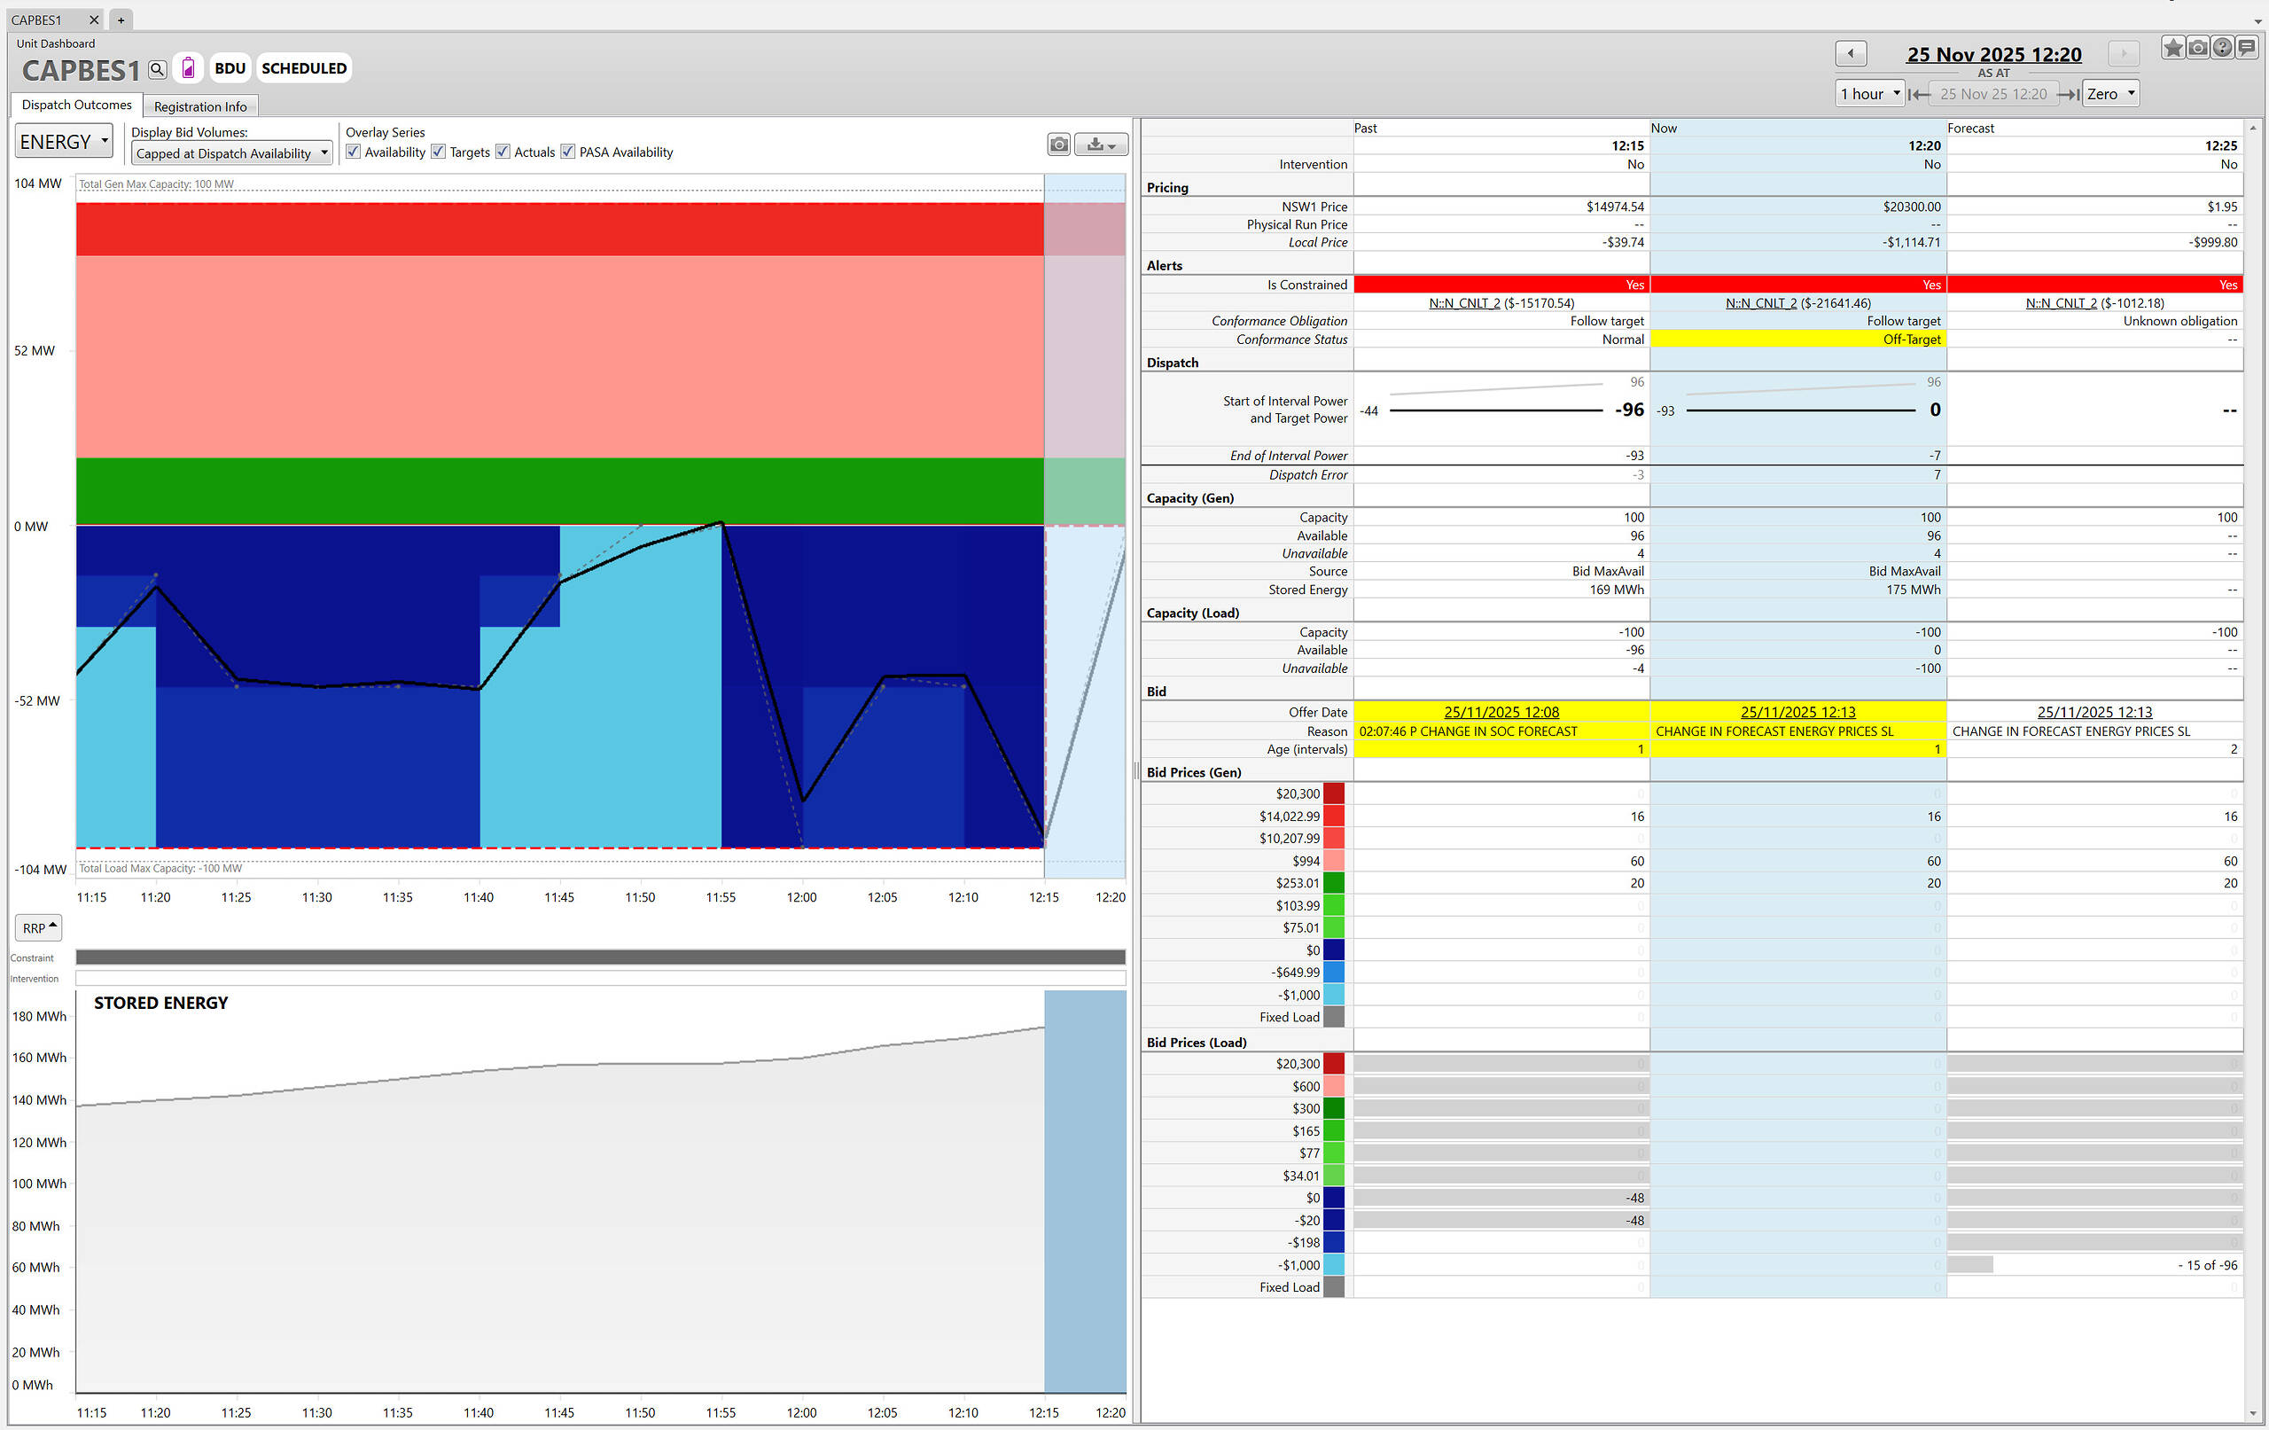The height and width of the screenshot is (1430, 2269).
Task: Open a new tab with plus button
Action: point(121,20)
